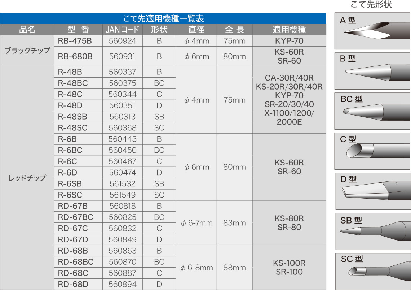Click JAN code 561532
This screenshot has height=290, width=411.
[123, 184]
